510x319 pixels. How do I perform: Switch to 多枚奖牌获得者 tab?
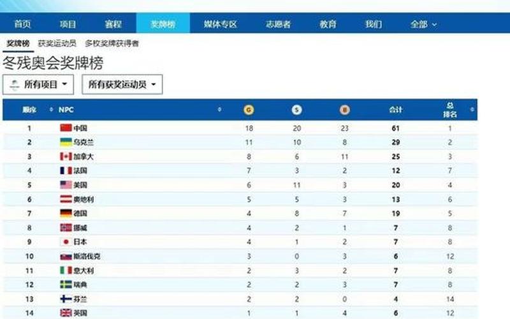coord(112,43)
